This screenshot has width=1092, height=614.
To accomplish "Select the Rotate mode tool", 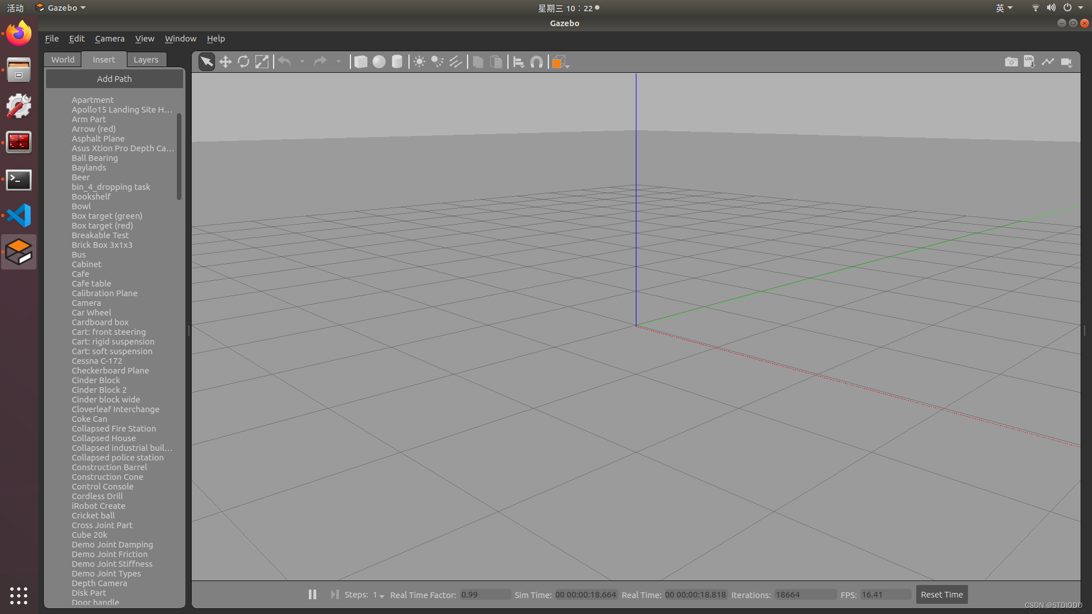I will (x=243, y=62).
